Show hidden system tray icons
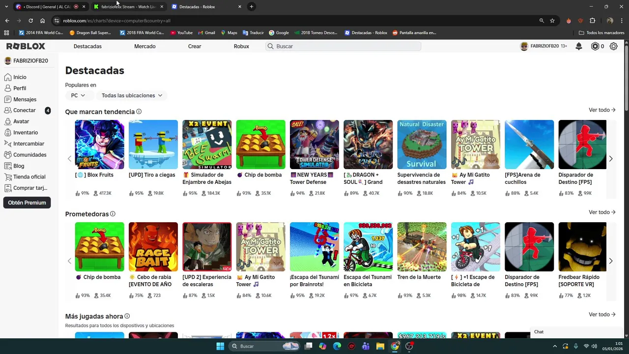The height and width of the screenshot is (354, 629). 555,346
